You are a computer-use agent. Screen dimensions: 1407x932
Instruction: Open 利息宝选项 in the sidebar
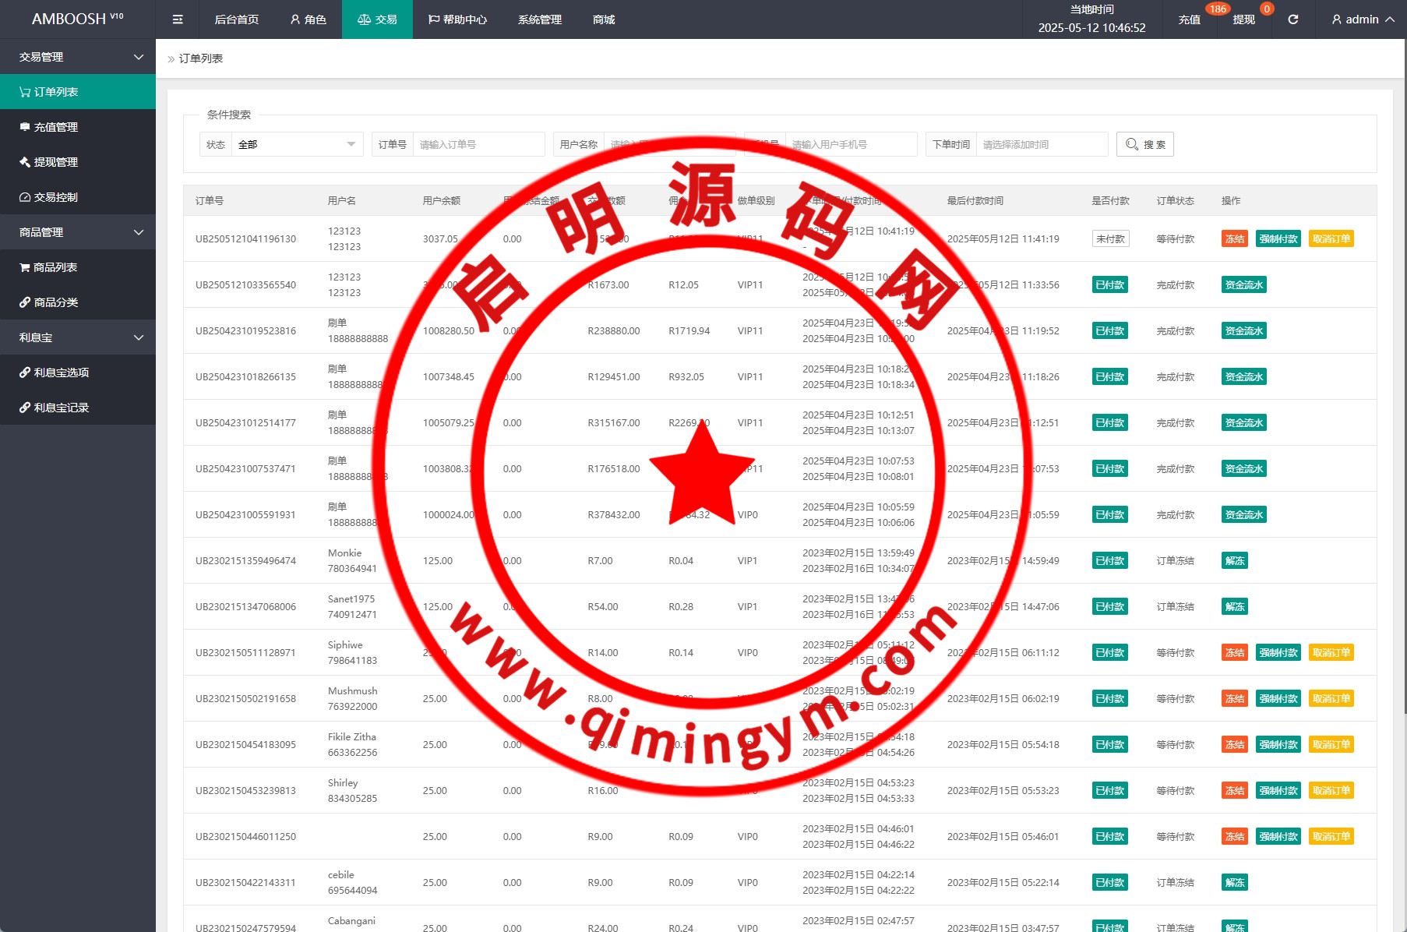tap(62, 372)
